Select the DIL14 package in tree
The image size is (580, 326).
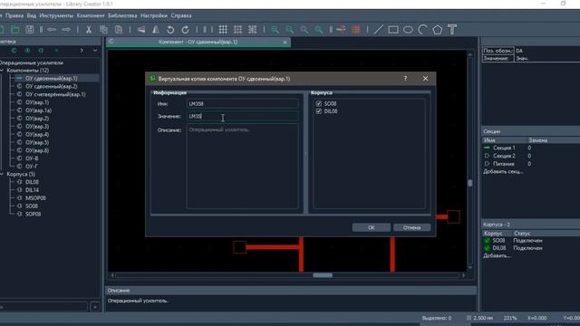point(33,190)
